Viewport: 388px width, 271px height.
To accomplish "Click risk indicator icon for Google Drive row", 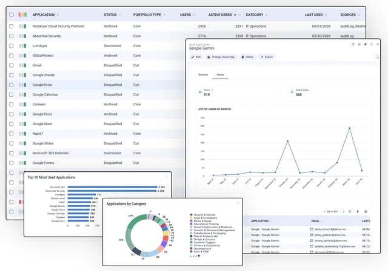I will point(22,85).
